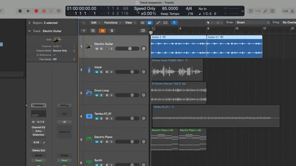
Task: Open Speed Only varispeed mode menu
Action: coord(145,8)
